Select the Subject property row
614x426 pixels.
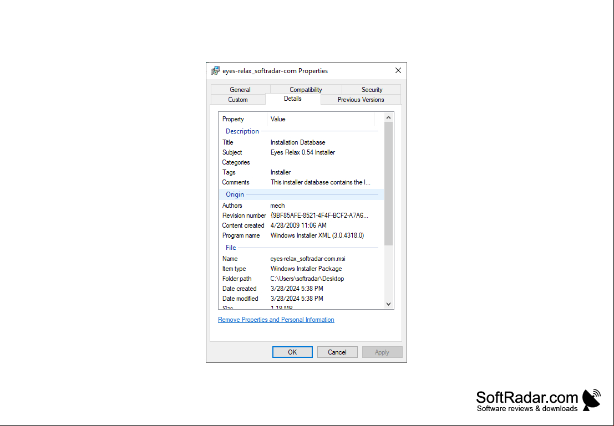[301, 152]
